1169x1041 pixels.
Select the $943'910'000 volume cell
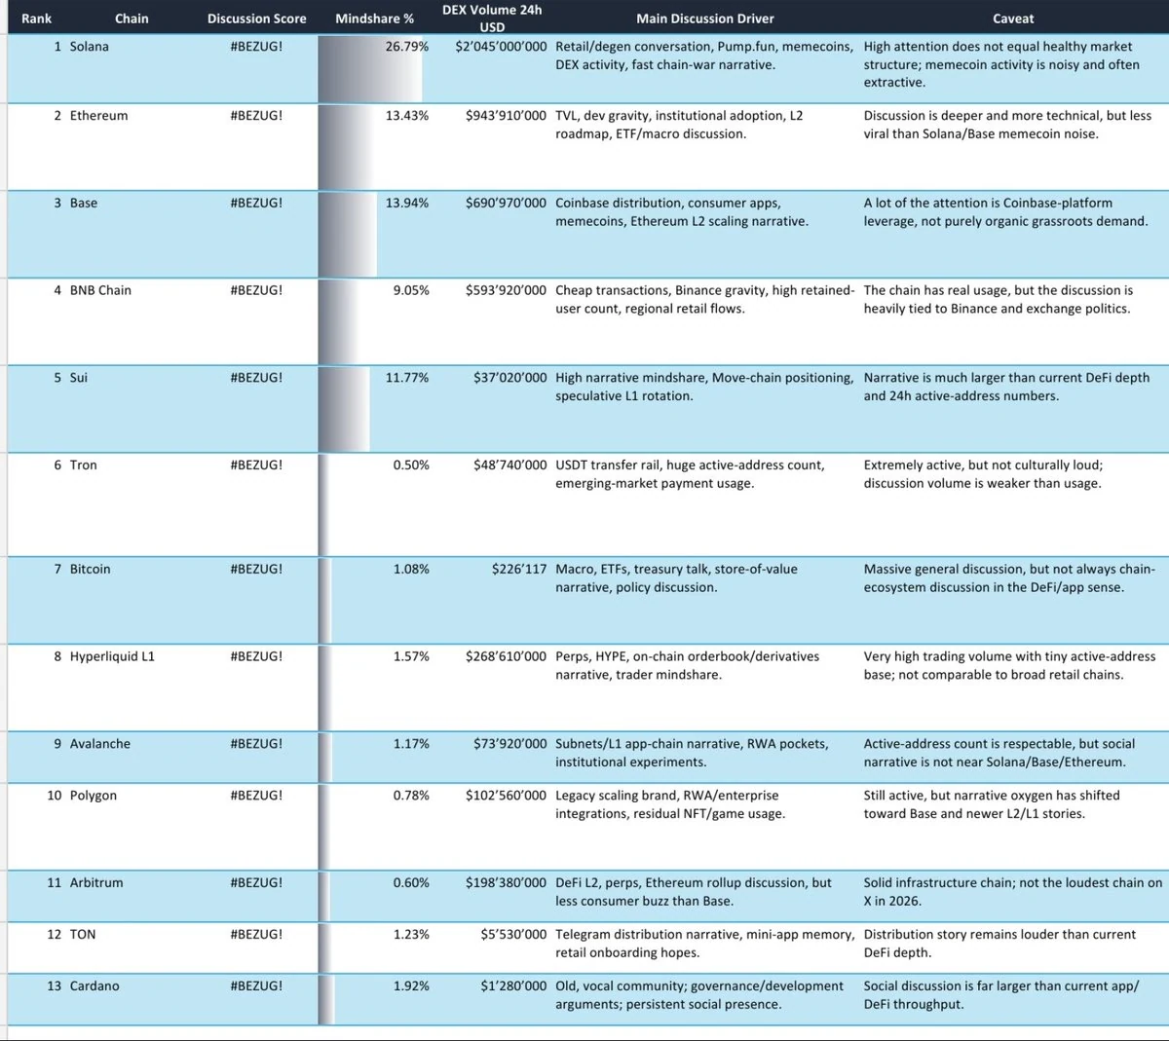(x=507, y=116)
